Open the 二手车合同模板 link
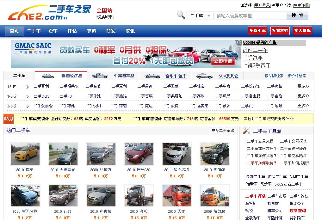Image resolution: width=322 pixels, height=220 pixels. (293, 141)
